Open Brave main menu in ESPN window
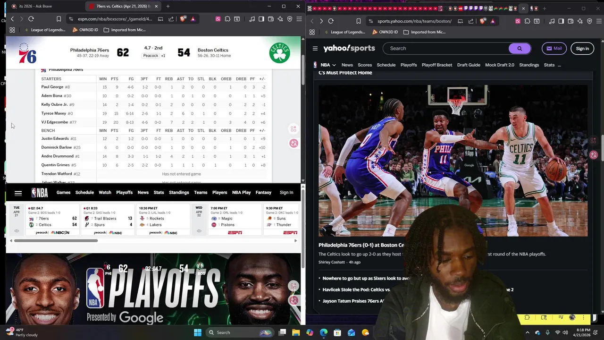This screenshot has height=340, width=604. 299,19
